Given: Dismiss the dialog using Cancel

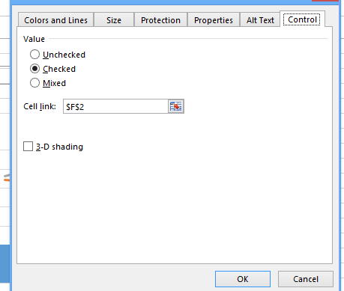Looking at the screenshot, I should [x=306, y=279].
